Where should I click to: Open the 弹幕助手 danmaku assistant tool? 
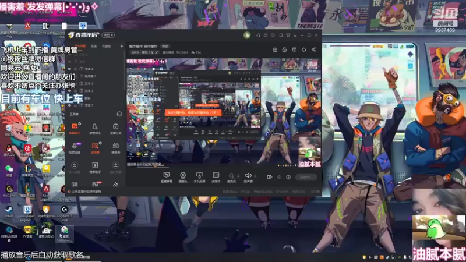point(75,129)
